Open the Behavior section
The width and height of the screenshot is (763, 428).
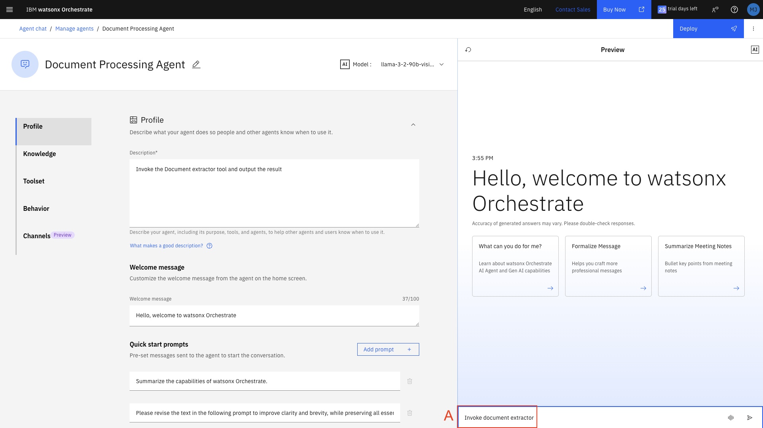(x=36, y=208)
